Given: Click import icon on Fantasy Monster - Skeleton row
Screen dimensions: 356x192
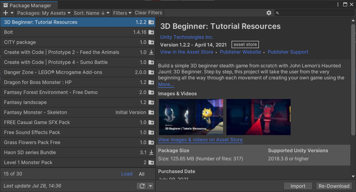Looking at the screenshot, I should [151, 112].
